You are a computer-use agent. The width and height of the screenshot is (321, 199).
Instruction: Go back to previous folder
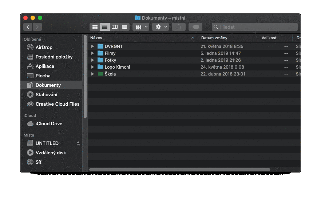click(28, 27)
